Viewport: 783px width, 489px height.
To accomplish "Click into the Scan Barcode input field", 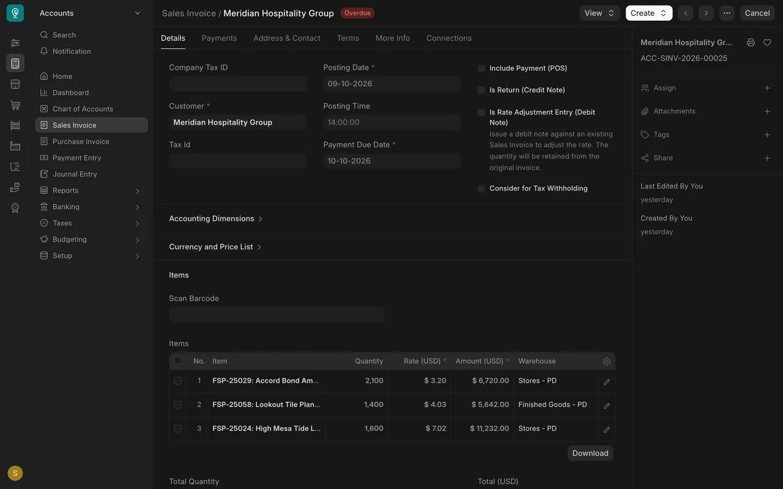I will (x=276, y=314).
